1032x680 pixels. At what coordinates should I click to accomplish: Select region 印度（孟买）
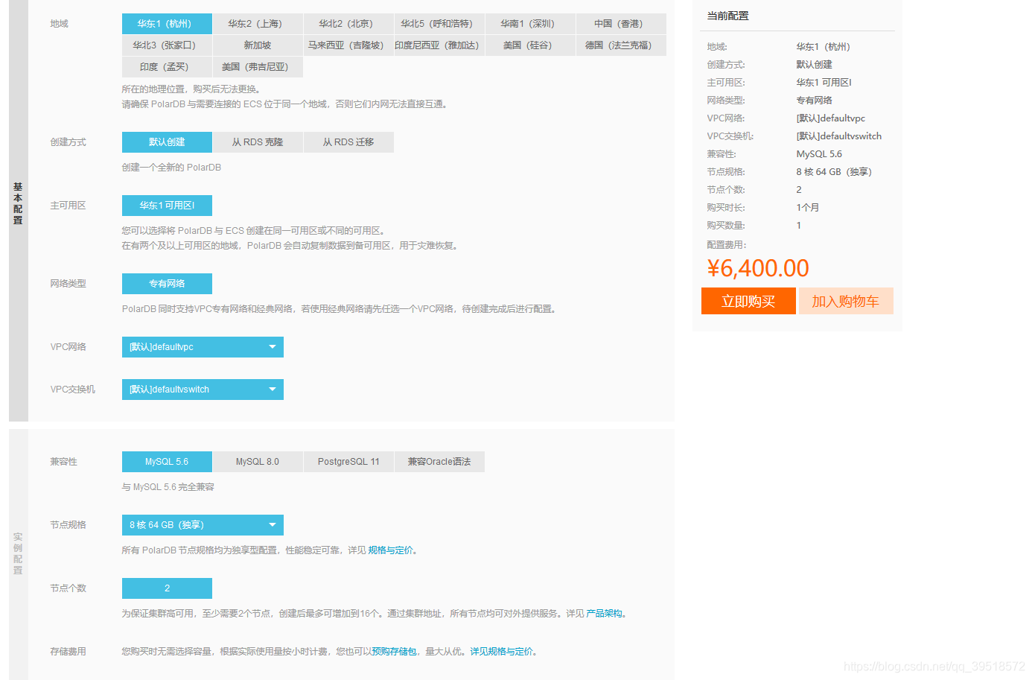[x=167, y=67]
